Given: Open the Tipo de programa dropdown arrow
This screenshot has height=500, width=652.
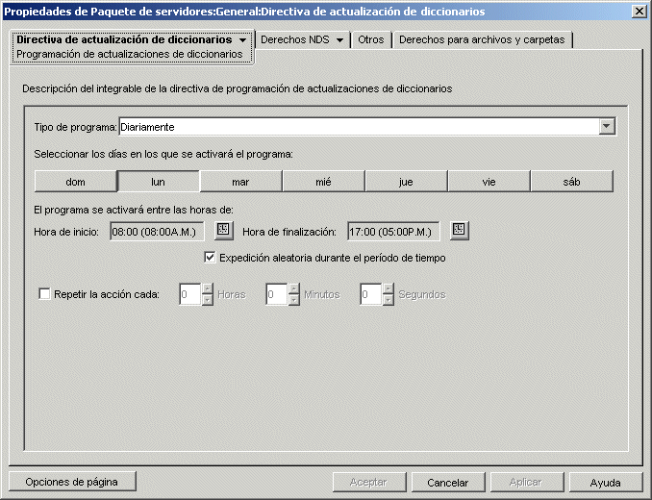Looking at the screenshot, I should click(x=607, y=126).
